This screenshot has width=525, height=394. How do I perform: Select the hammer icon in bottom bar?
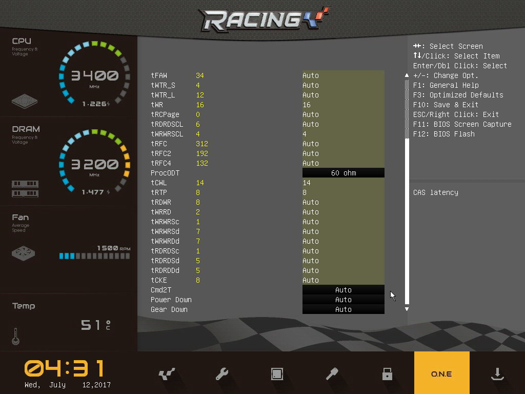[332, 375]
